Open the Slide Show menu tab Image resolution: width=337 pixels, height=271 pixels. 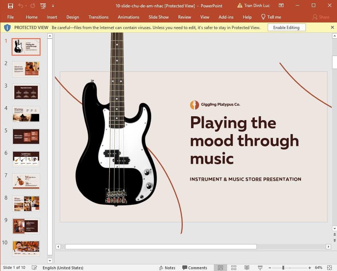[x=159, y=17]
